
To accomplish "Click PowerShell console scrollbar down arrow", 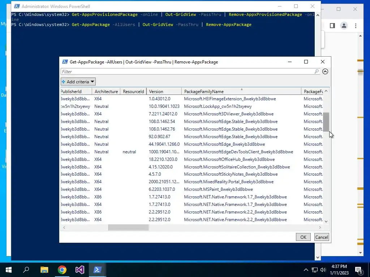I will tap(318, 258).
